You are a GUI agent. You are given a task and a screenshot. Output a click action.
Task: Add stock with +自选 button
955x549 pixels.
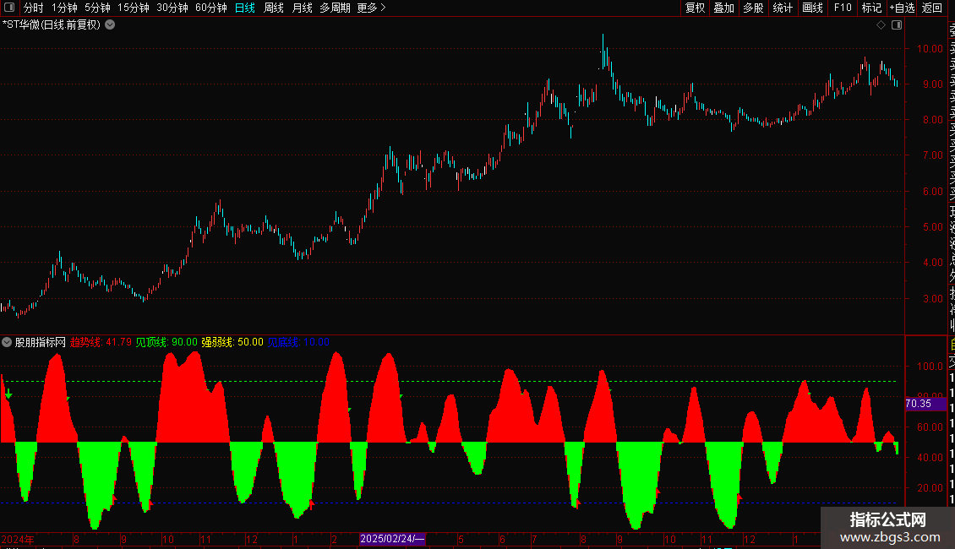[x=902, y=8]
